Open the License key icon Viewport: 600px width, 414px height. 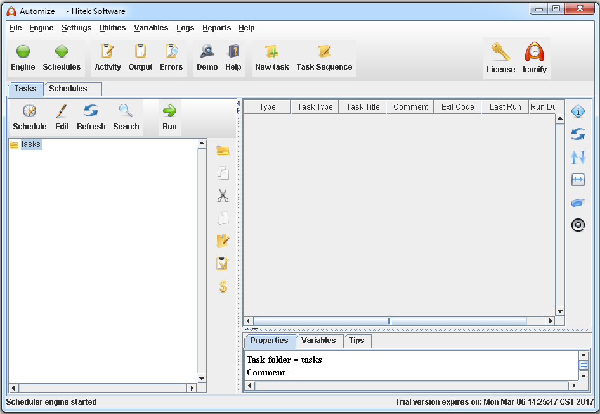coord(500,52)
